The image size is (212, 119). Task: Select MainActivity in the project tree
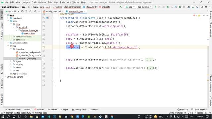(x=29, y=33)
